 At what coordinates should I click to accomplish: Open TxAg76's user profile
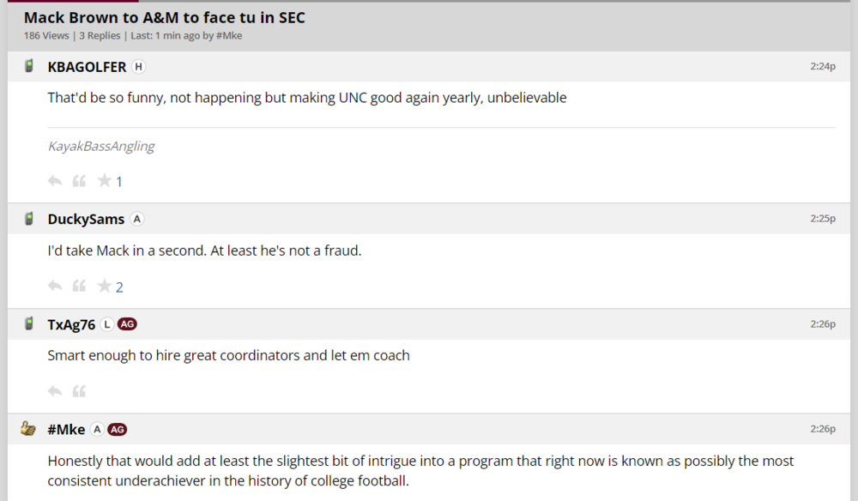(71, 324)
